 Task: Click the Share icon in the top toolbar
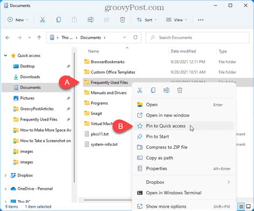pos(107,20)
